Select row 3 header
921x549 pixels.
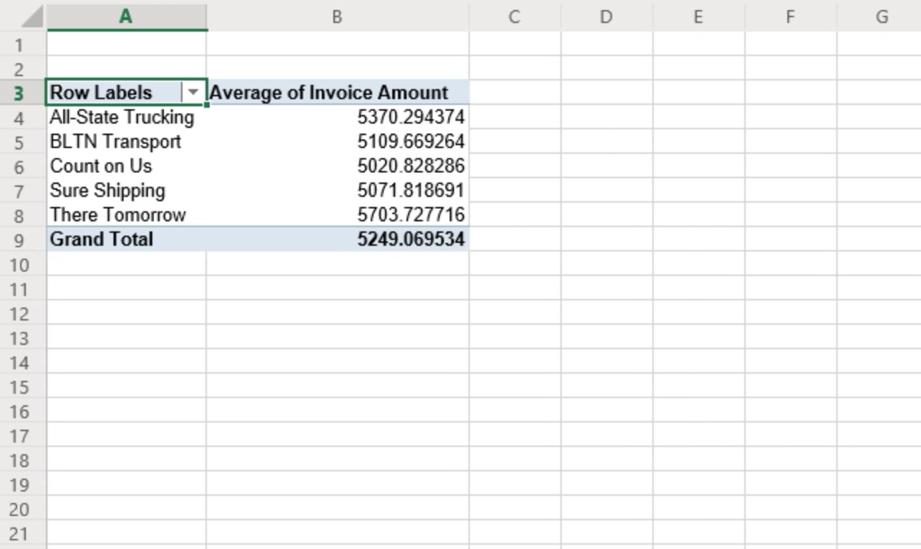pos(23,93)
